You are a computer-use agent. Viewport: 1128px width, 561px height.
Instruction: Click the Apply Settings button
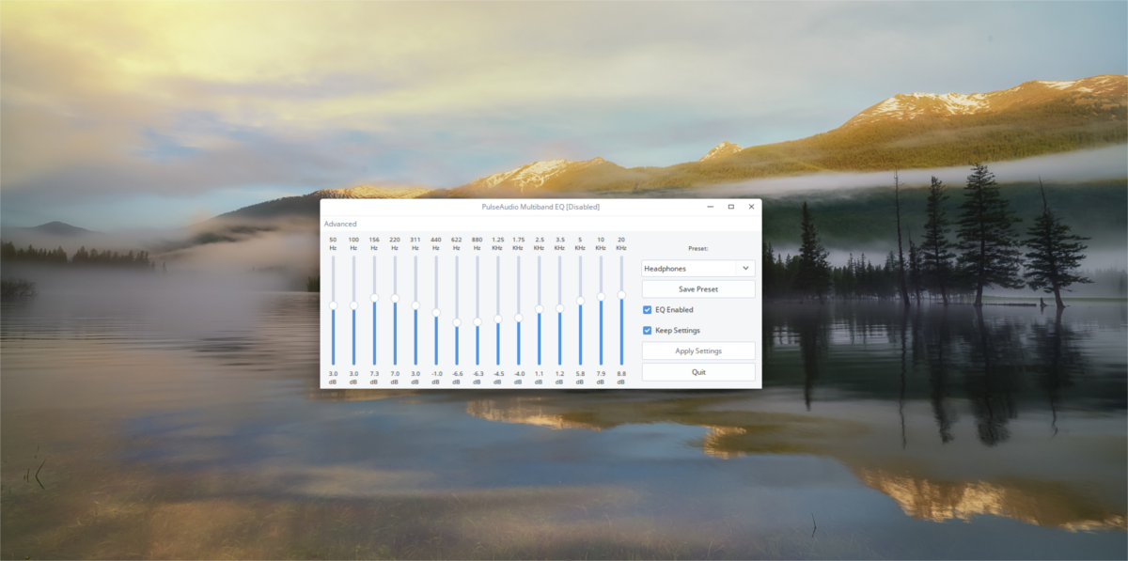698,351
